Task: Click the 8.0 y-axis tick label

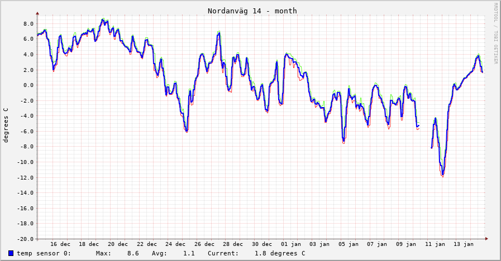Action: tap(28, 24)
